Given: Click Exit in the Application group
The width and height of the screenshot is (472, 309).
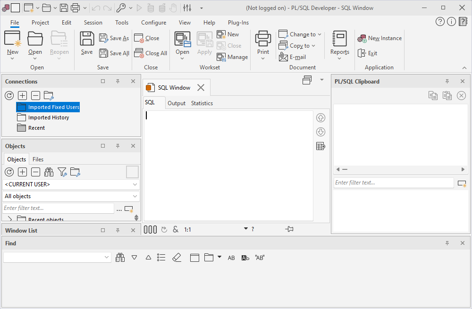Looking at the screenshot, I should click(x=367, y=53).
